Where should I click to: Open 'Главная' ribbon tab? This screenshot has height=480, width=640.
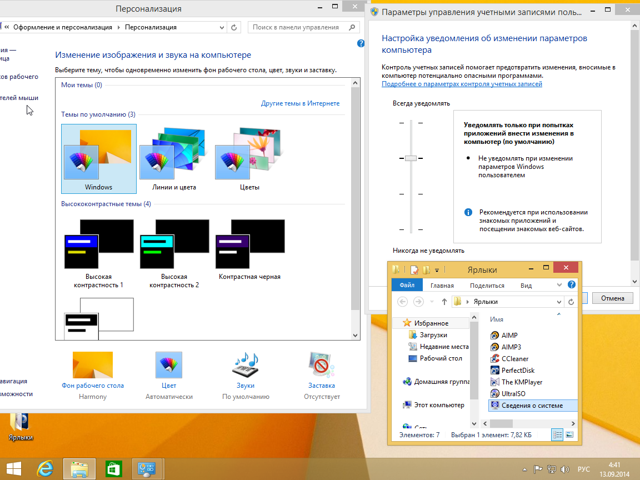click(442, 286)
